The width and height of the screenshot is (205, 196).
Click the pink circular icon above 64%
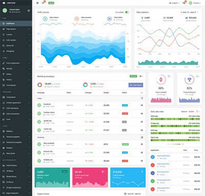pyautogui.click(x=161, y=79)
